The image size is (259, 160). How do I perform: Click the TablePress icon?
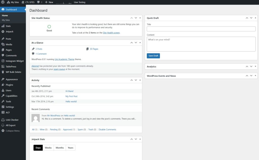point(3,66)
